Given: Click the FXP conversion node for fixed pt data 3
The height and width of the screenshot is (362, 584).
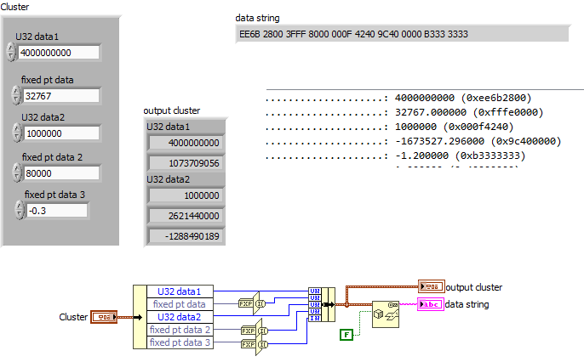Looking at the screenshot, I should [255, 344].
